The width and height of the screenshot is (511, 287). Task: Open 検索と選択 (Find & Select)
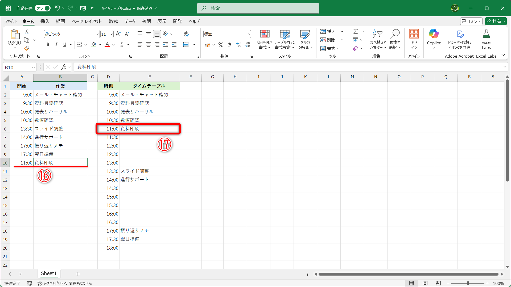pyautogui.click(x=395, y=40)
